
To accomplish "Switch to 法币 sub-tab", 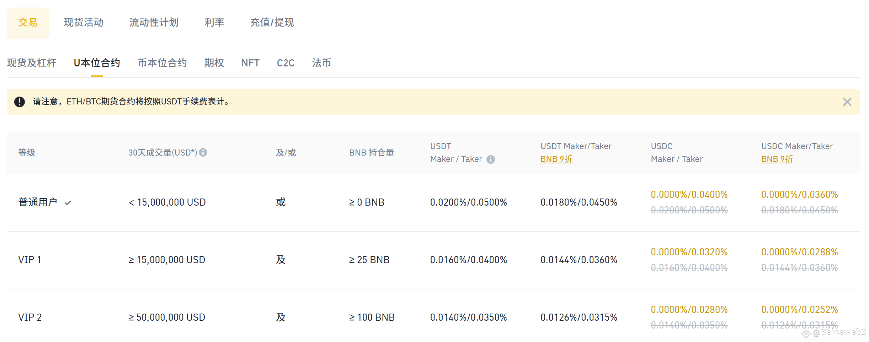I will 321,63.
